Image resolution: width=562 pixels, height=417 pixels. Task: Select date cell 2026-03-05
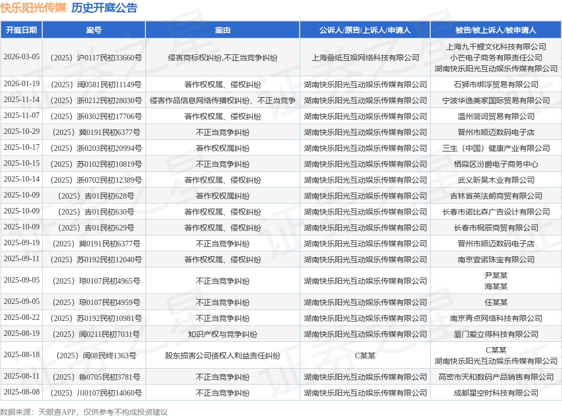(x=21, y=57)
